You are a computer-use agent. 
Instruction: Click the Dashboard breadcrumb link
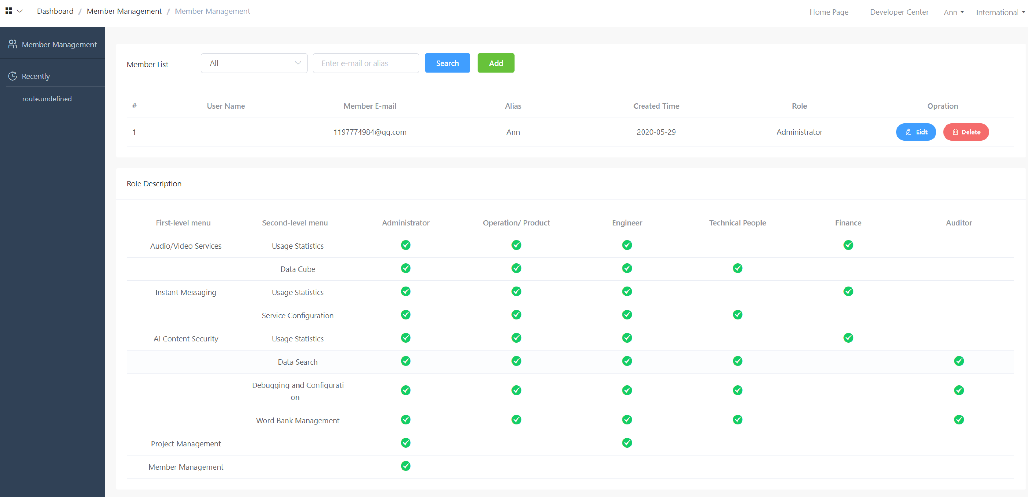pyautogui.click(x=55, y=11)
